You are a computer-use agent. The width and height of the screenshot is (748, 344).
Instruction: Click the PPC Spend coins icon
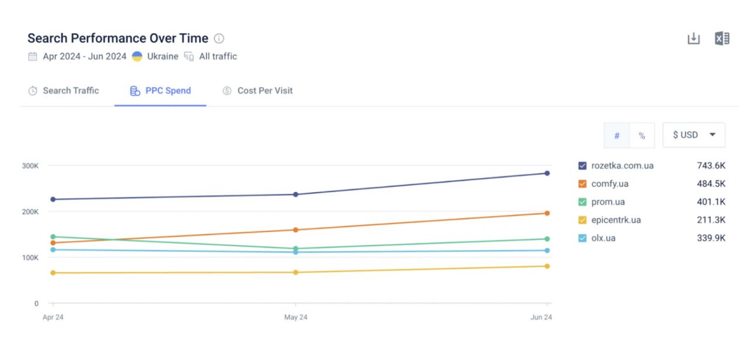point(135,91)
